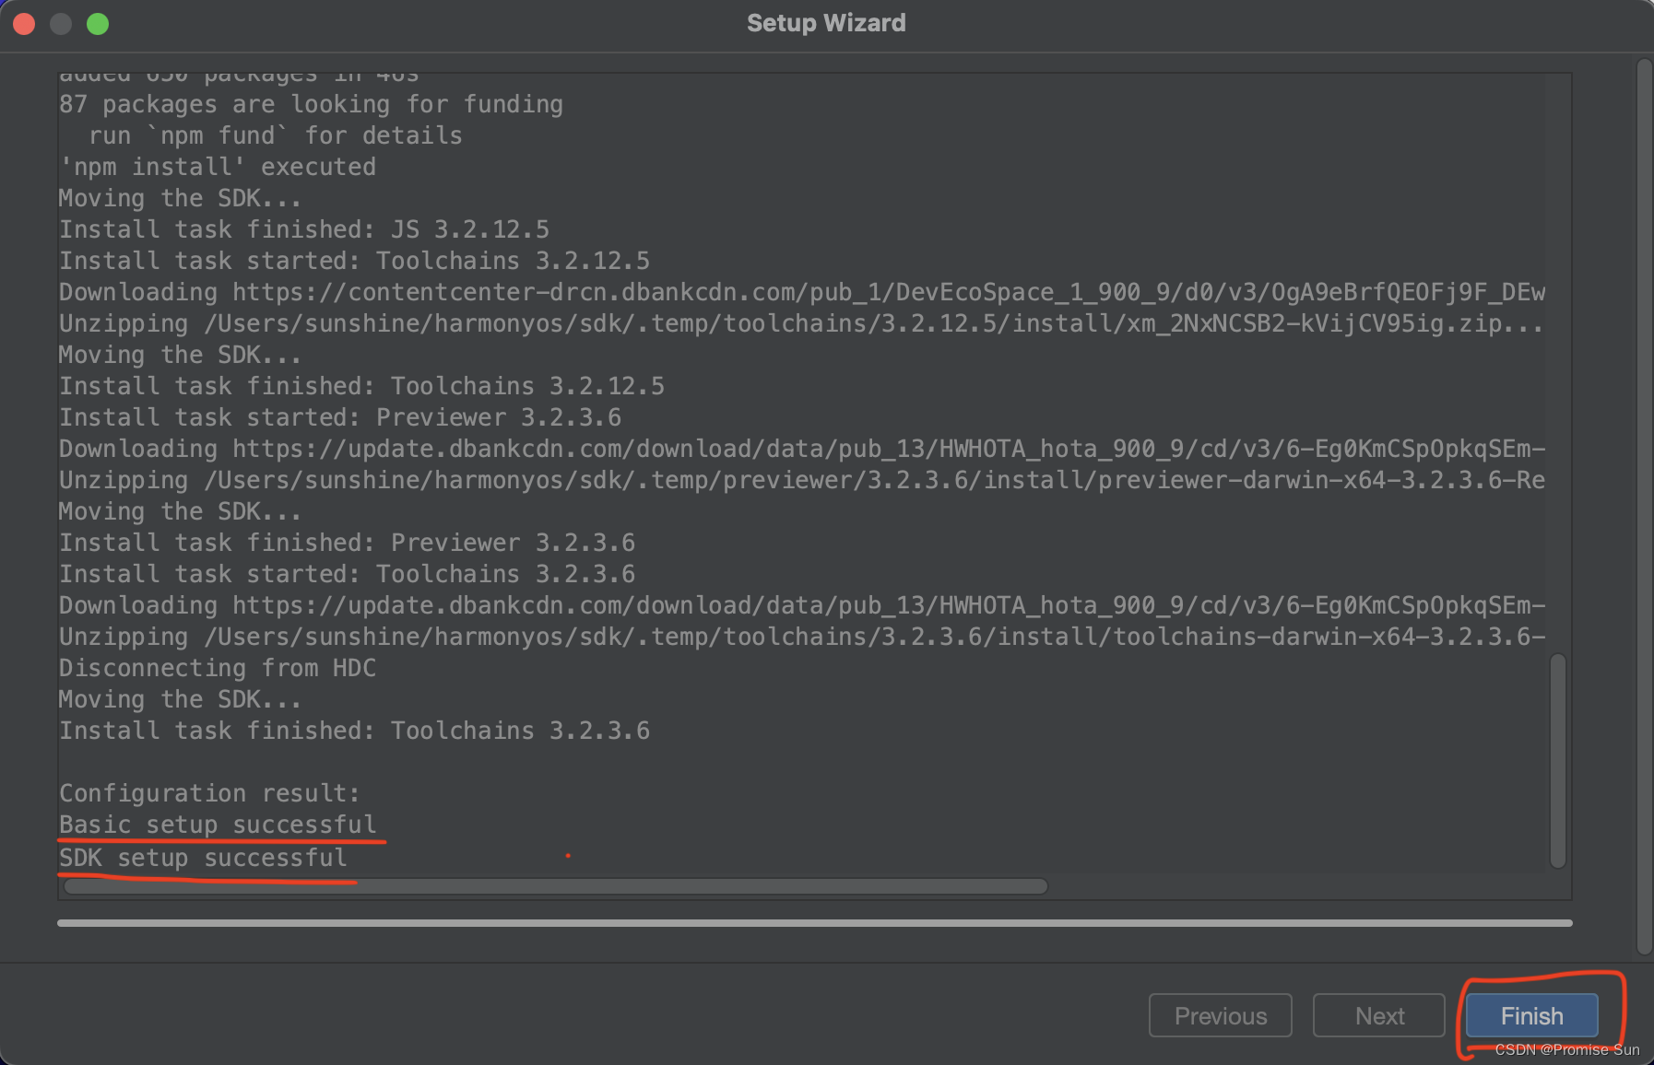
Task: Click '87 packages are looking for funding'
Action: (312, 104)
